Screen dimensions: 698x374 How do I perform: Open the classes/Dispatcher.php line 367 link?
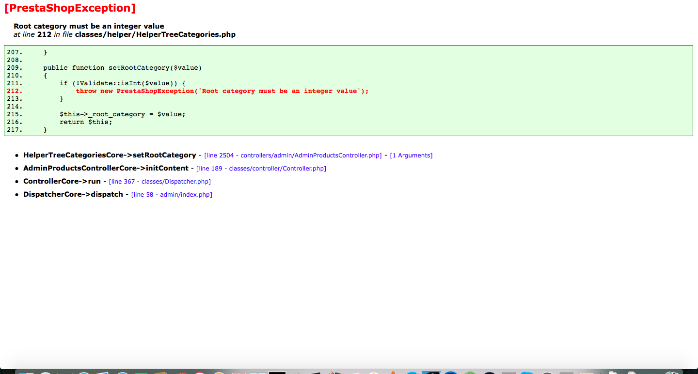160,182
